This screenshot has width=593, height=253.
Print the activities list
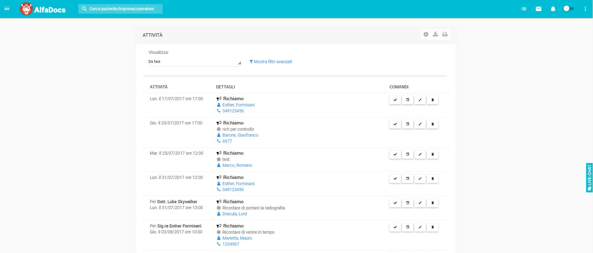pos(445,34)
